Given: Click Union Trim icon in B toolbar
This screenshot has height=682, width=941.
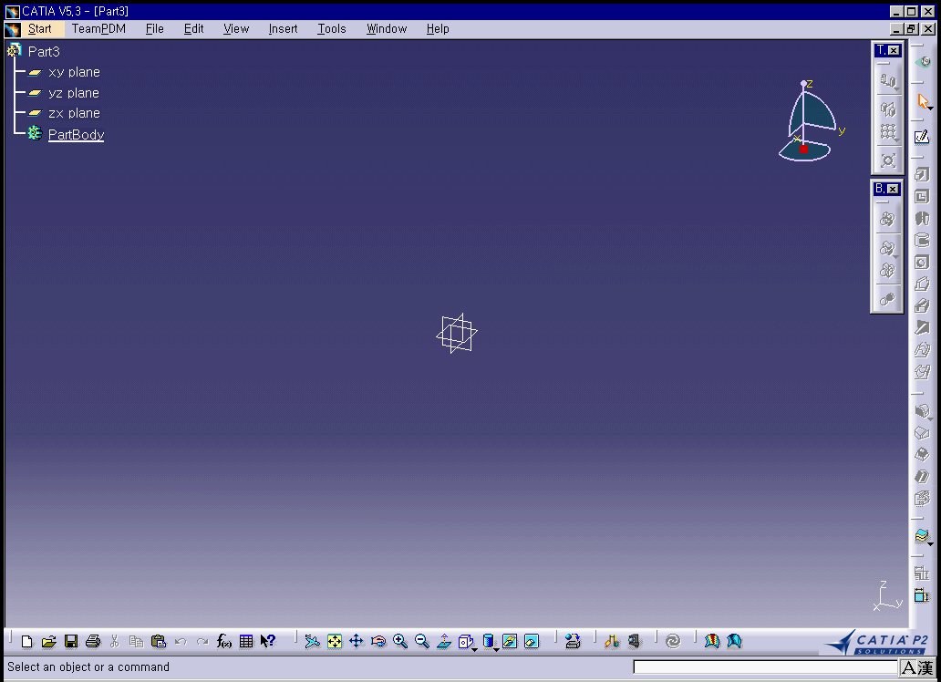Looking at the screenshot, I should tap(887, 271).
